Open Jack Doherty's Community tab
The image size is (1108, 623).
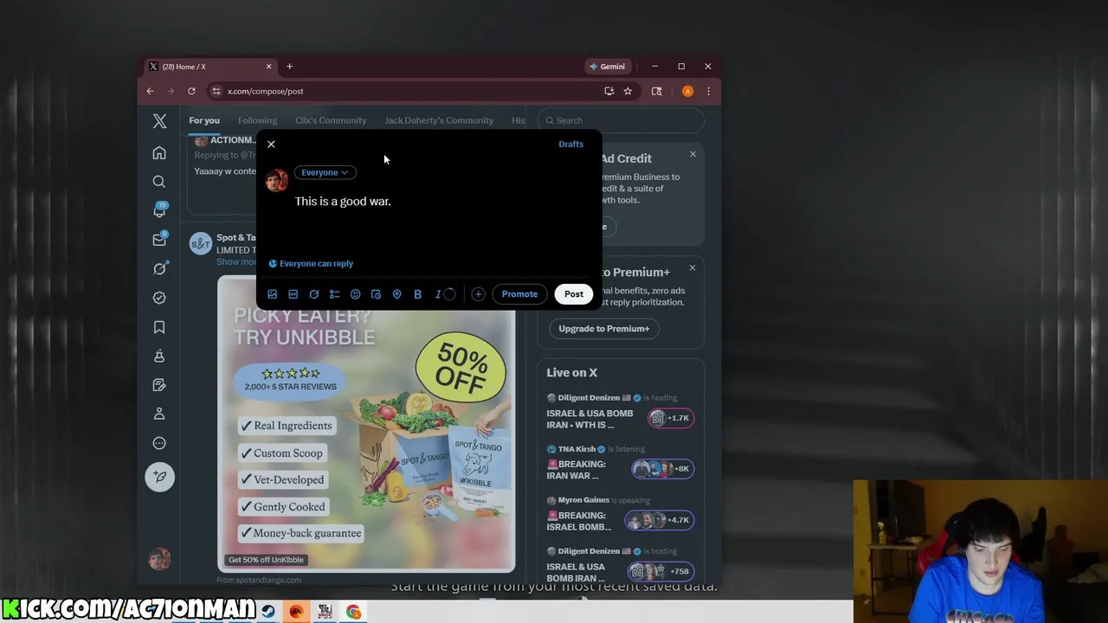point(439,120)
